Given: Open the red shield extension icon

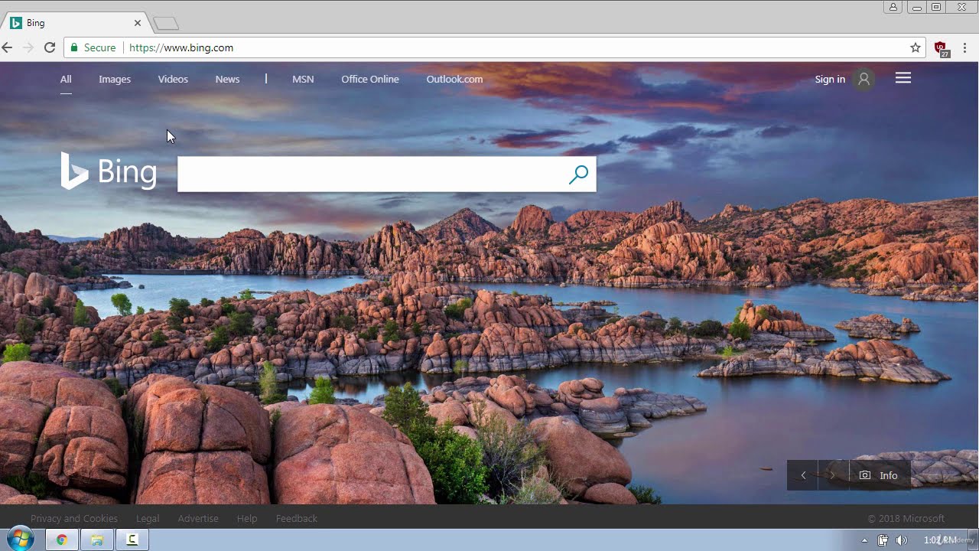Looking at the screenshot, I should (x=942, y=48).
